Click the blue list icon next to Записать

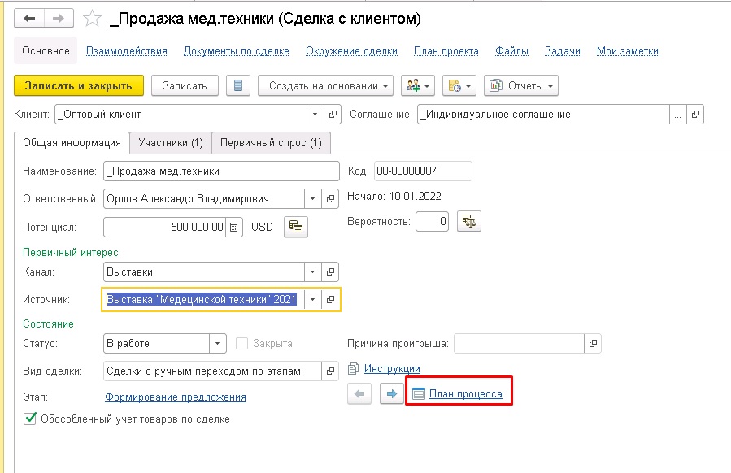238,85
